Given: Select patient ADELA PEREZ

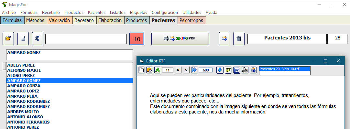Looking at the screenshot, I should pyautogui.click(x=70, y=65).
